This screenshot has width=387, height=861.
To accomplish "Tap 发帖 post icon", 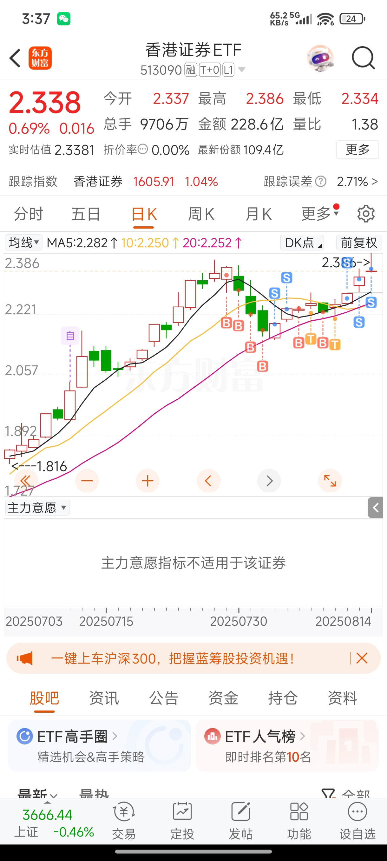I will (x=241, y=821).
